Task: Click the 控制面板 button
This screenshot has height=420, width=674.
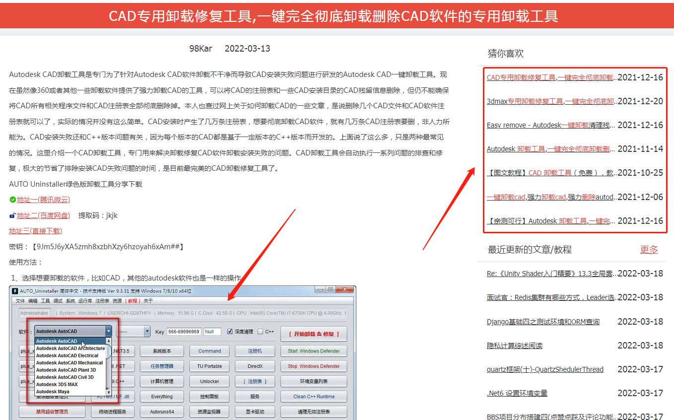Action: point(209,396)
